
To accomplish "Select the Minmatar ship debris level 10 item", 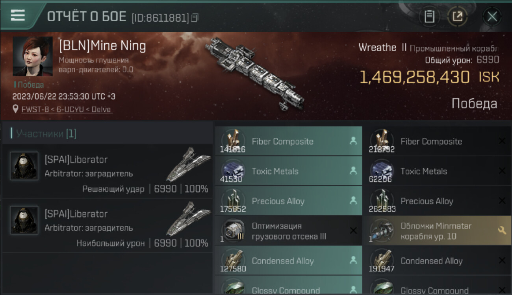I will click(x=437, y=231).
